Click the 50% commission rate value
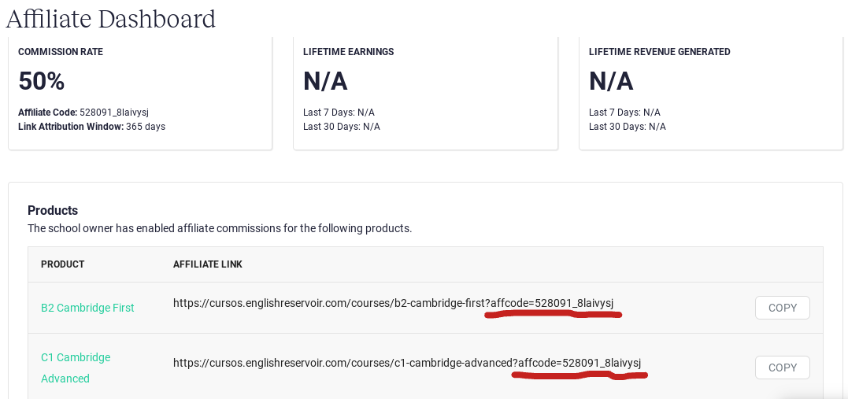 coord(42,82)
